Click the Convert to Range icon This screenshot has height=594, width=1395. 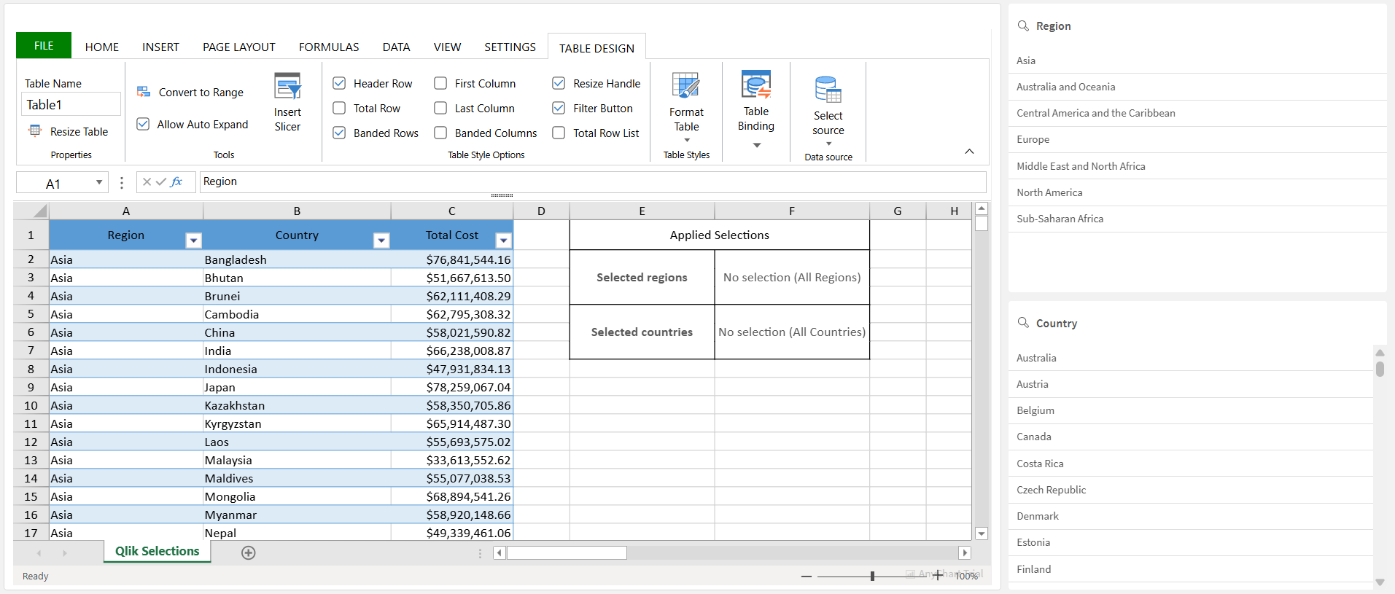[144, 92]
